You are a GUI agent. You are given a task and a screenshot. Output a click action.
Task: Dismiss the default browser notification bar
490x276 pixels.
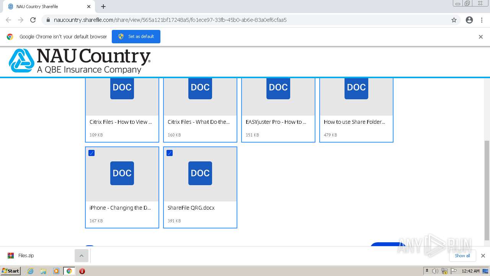[x=481, y=37]
